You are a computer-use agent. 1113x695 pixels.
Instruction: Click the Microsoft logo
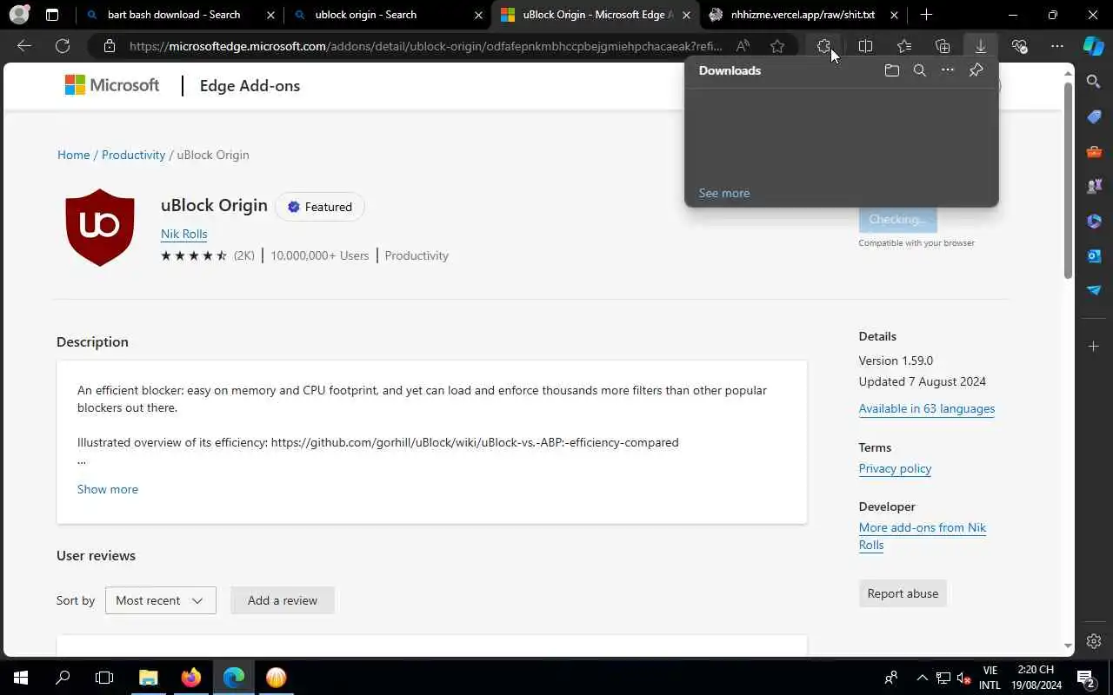coord(112,85)
